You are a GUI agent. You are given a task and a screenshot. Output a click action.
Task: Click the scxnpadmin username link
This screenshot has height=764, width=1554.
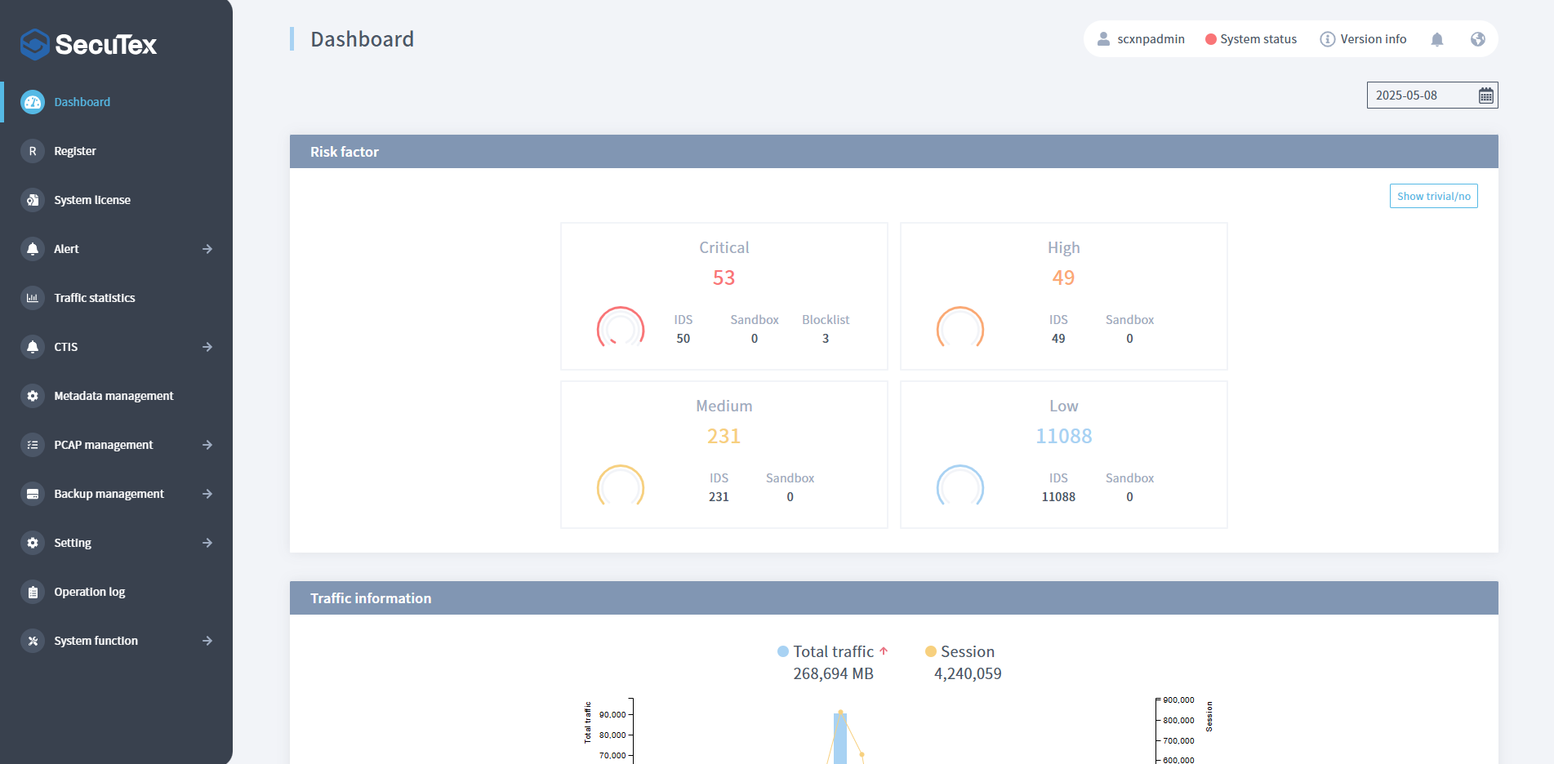tap(1151, 39)
